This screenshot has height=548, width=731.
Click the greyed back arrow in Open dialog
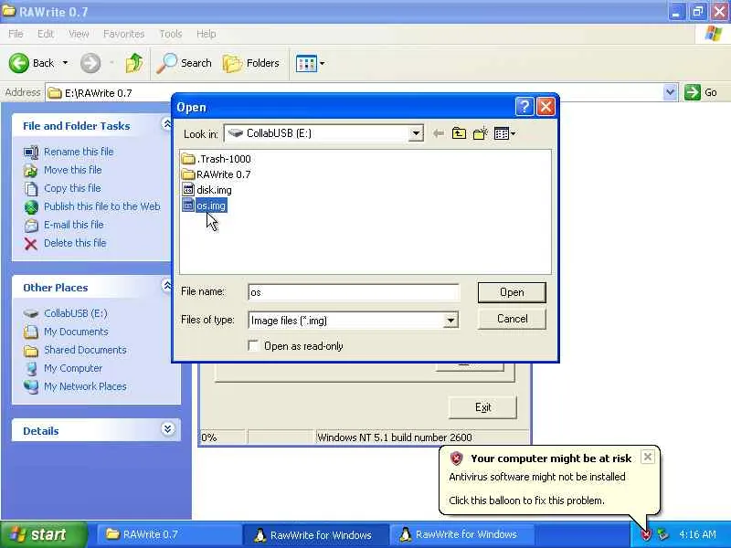(439, 133)
